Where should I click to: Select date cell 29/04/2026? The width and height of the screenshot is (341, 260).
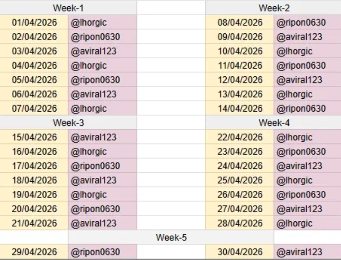point(34,252)
